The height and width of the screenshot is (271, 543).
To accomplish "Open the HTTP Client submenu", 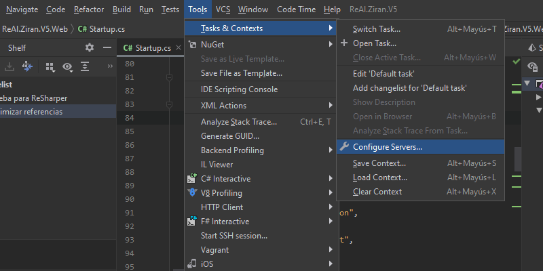I will pyautogui.click(x=260, y=207).
